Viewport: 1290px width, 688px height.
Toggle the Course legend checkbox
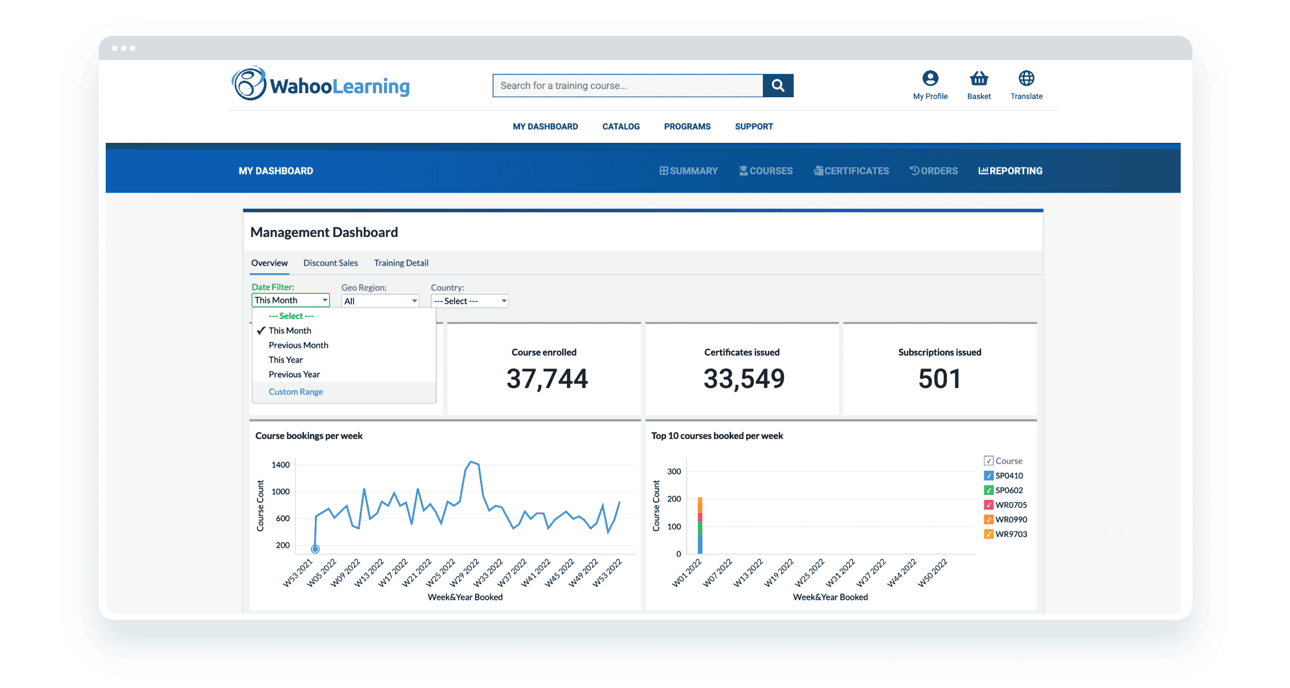click(988, 461)
